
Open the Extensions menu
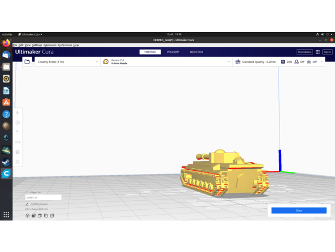pos(50,45)
